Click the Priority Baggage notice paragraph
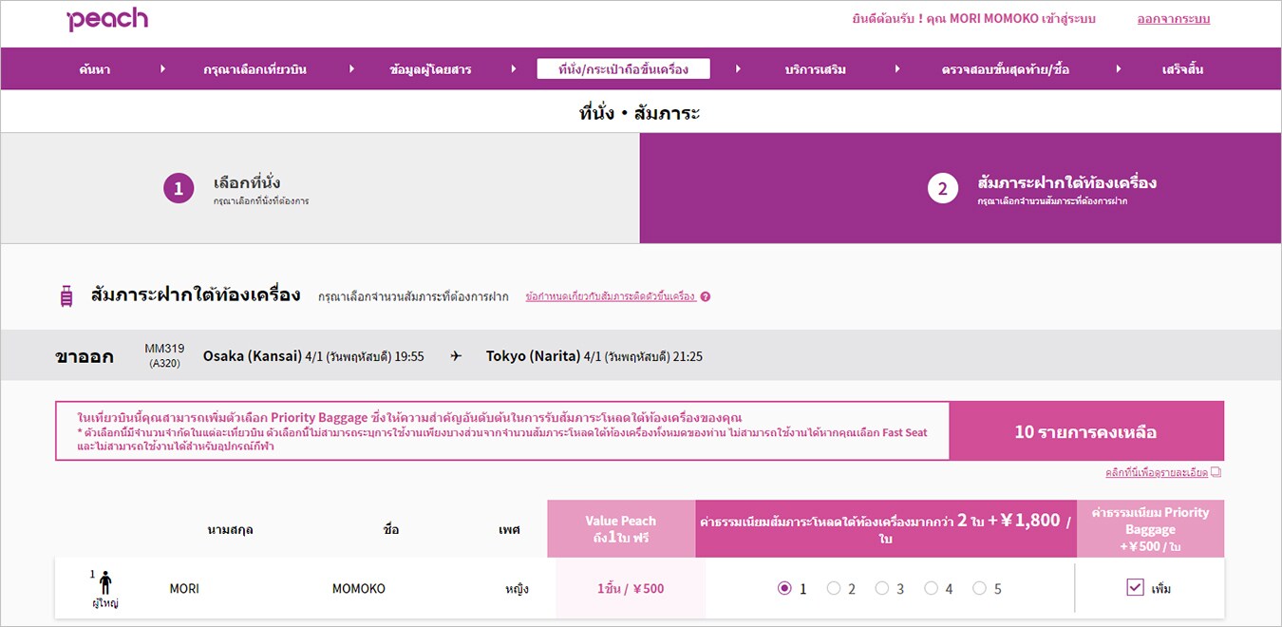1282x627 pixels. click(x=502, y=431)
